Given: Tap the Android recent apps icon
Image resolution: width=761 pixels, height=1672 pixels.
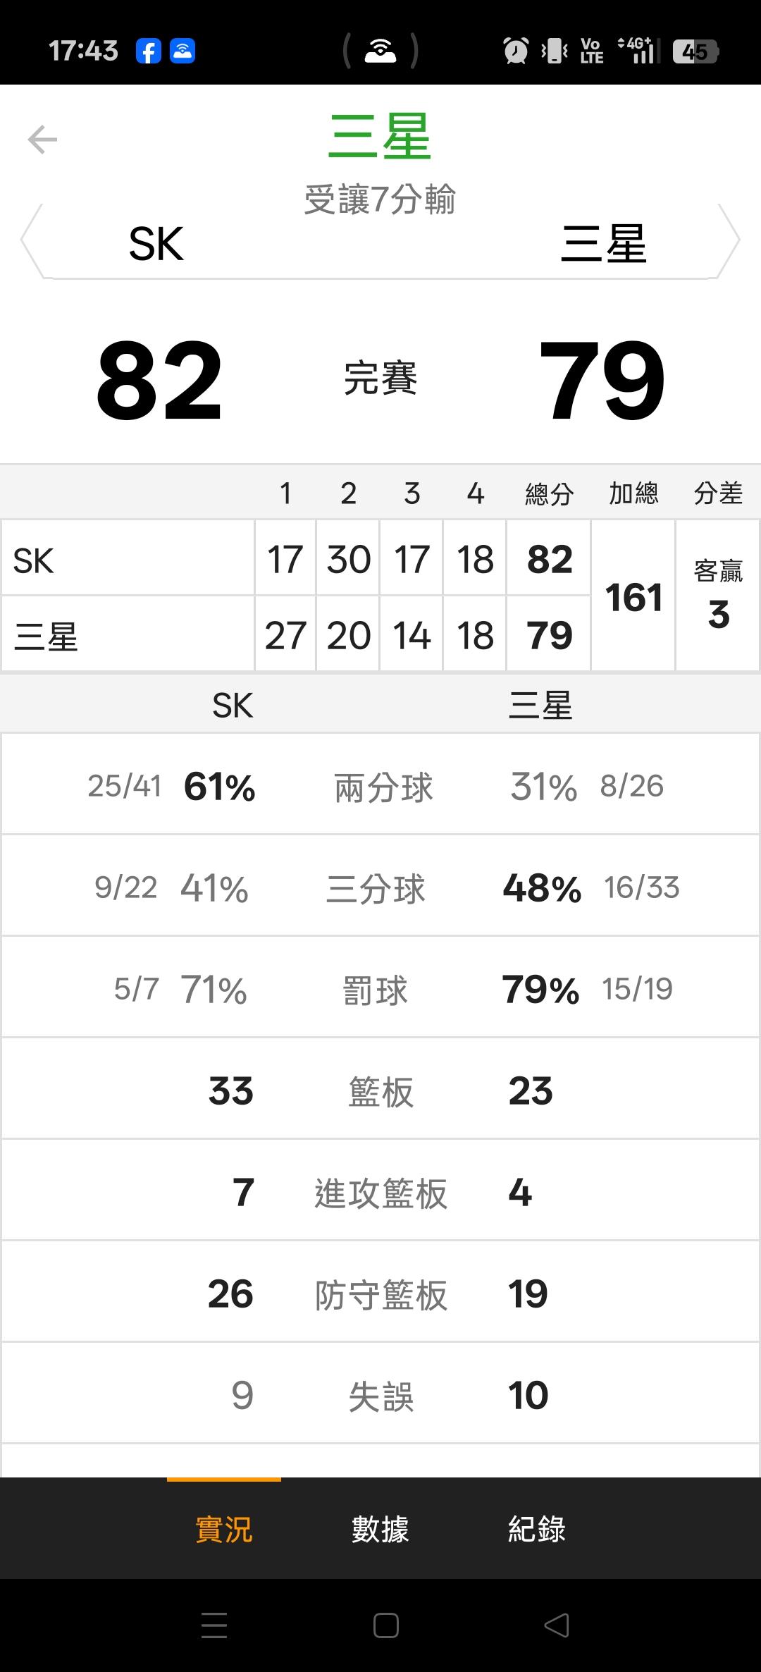Looking at the screenshot, I should point(214,1625).
